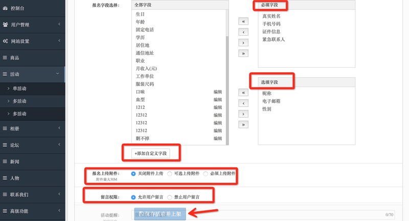
Task: Select 居住地 in all fields list
Action: pos(143,45)
